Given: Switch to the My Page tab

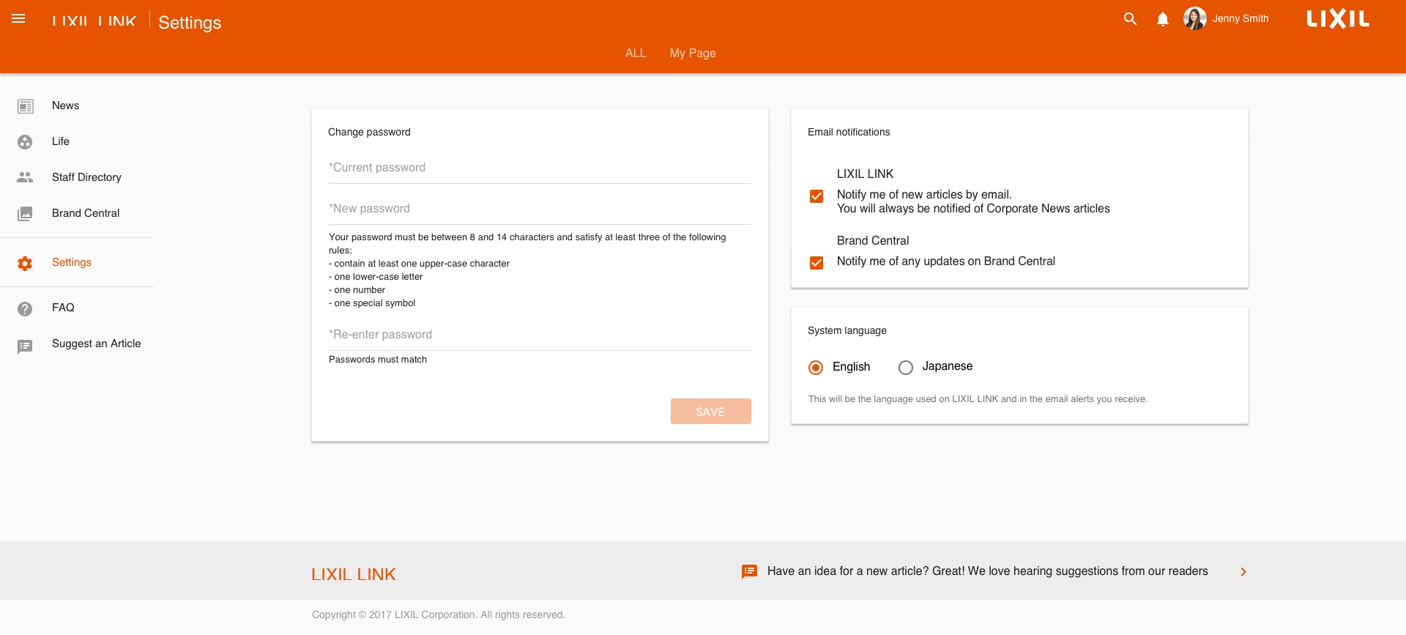Looking at the screenshot, I should coord(693,53).
